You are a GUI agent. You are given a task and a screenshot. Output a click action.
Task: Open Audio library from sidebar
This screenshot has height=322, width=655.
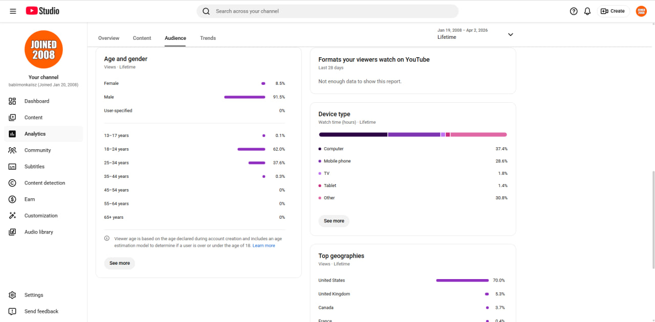pos(43,232)
